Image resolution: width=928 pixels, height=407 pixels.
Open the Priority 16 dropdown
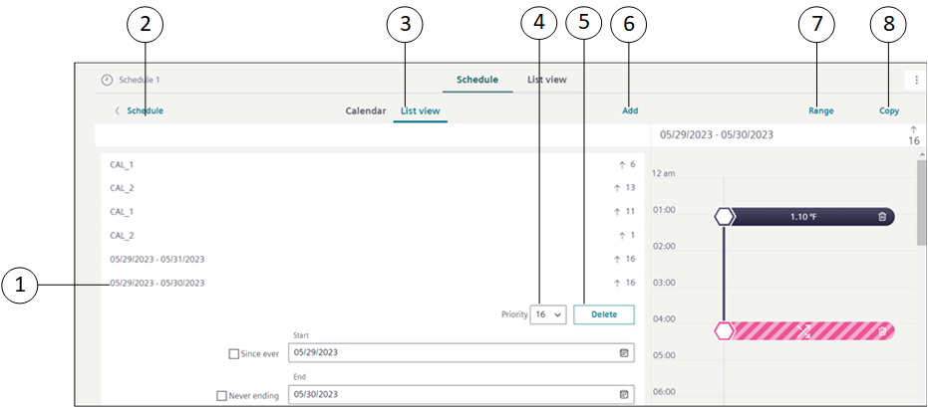[x=548, y=314]
